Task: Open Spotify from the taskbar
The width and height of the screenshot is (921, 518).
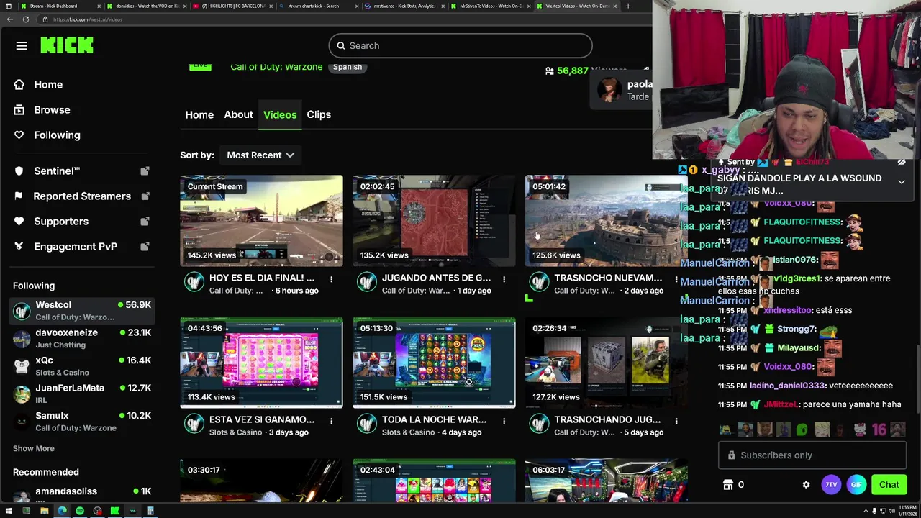Action: 79,511
